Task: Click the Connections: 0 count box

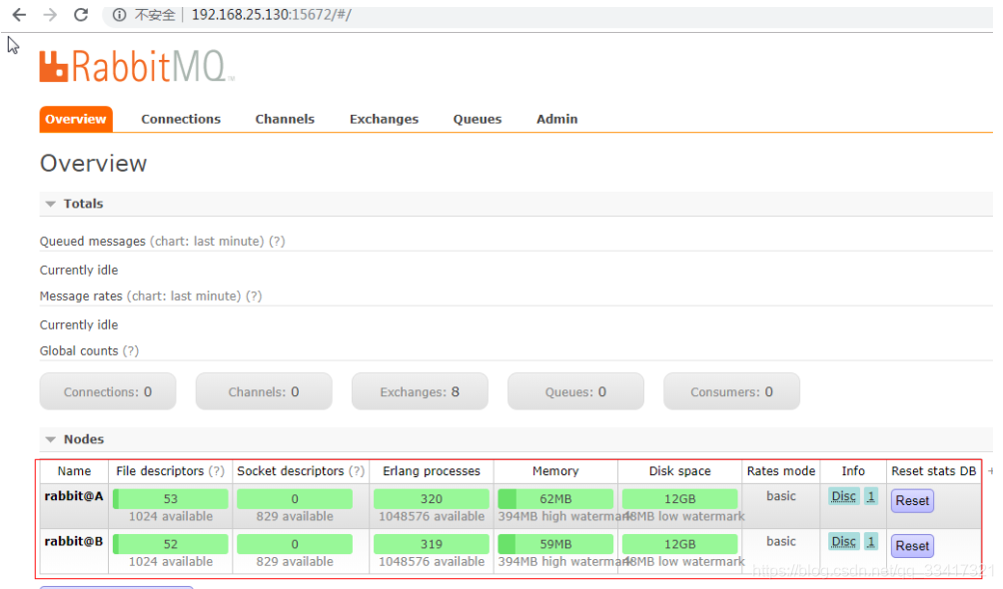Action: click(x=108, y=391)
